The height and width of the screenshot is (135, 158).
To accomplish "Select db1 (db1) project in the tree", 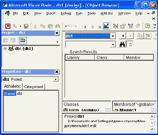I will click(24, 48).
